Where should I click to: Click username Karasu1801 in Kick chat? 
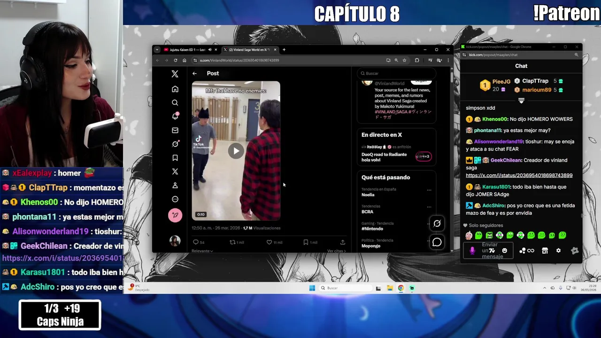pos(496,187)
